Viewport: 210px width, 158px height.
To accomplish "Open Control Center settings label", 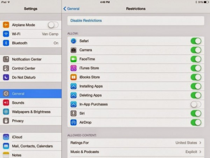I will tap(23, 68).
